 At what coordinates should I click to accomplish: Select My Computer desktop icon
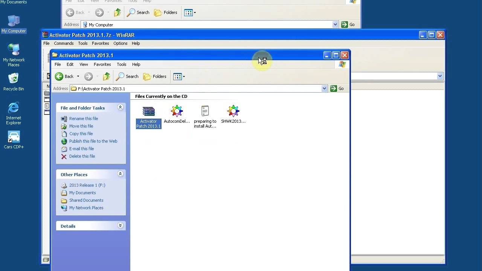tap(14, 24)
